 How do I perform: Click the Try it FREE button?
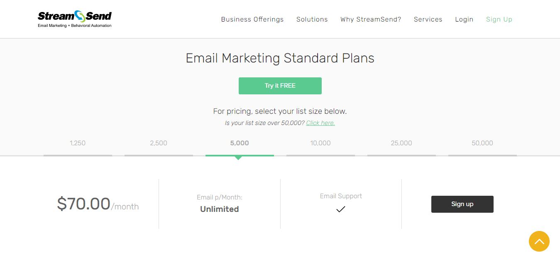(280, 86)
